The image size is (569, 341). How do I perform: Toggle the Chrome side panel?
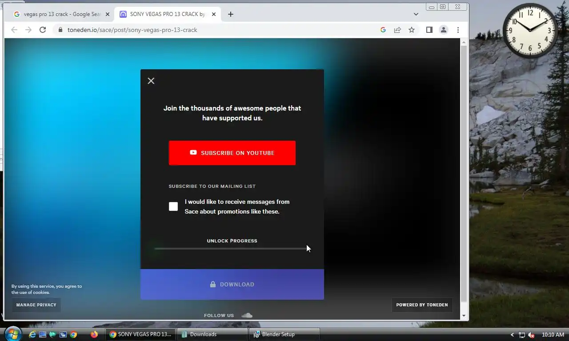coord(429,30)
